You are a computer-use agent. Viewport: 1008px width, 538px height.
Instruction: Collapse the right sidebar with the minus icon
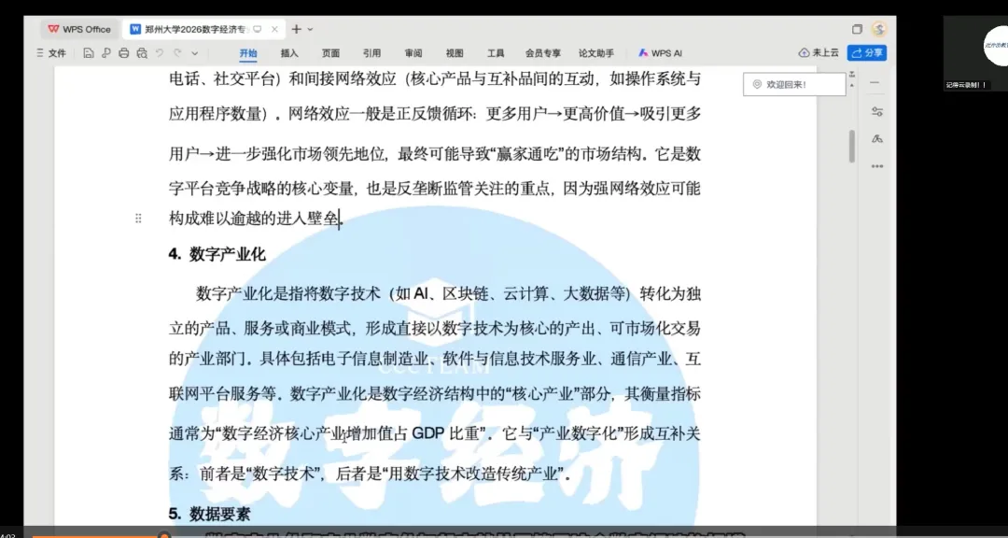(876, 83)
